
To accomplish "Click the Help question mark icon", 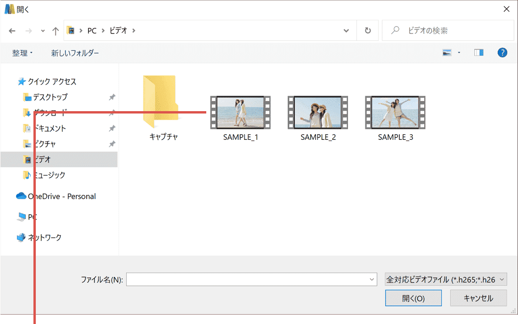I will (502, 52).
